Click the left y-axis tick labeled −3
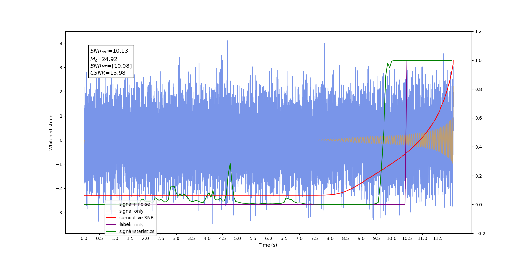The width and height of the screenshot is (524, 262). (59, 213)
